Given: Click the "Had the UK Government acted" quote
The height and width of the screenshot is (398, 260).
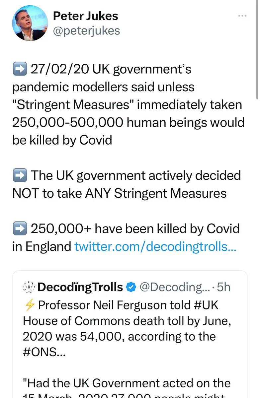Looking at the screenshot, I should pos(126,383).
